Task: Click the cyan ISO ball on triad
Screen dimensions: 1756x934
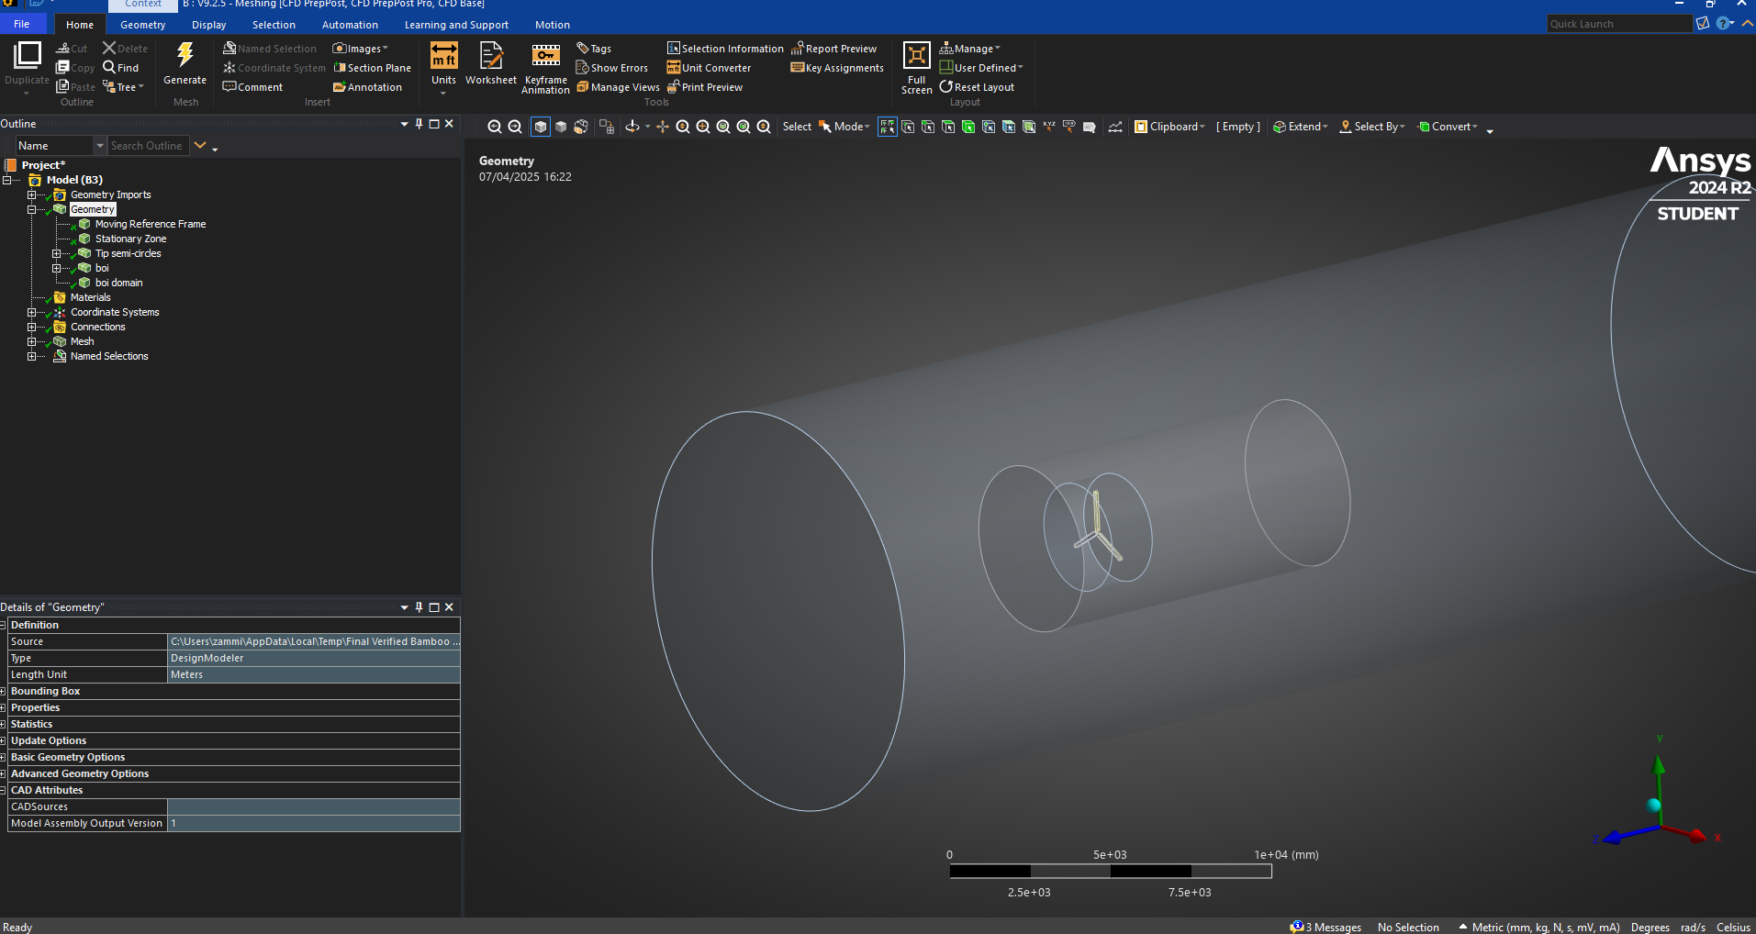Action: click(x=1654, y=806)
